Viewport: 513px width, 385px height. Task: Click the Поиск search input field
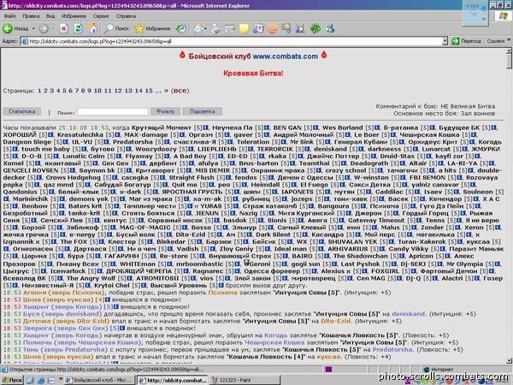[112, 112]
